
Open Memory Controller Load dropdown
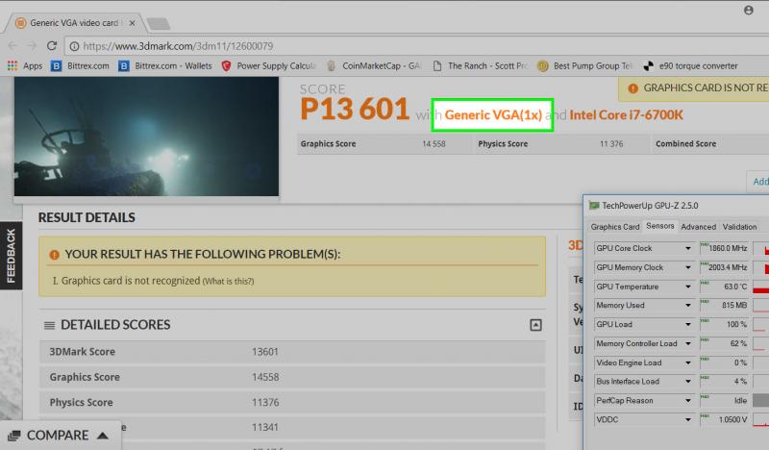pos(687,343)
